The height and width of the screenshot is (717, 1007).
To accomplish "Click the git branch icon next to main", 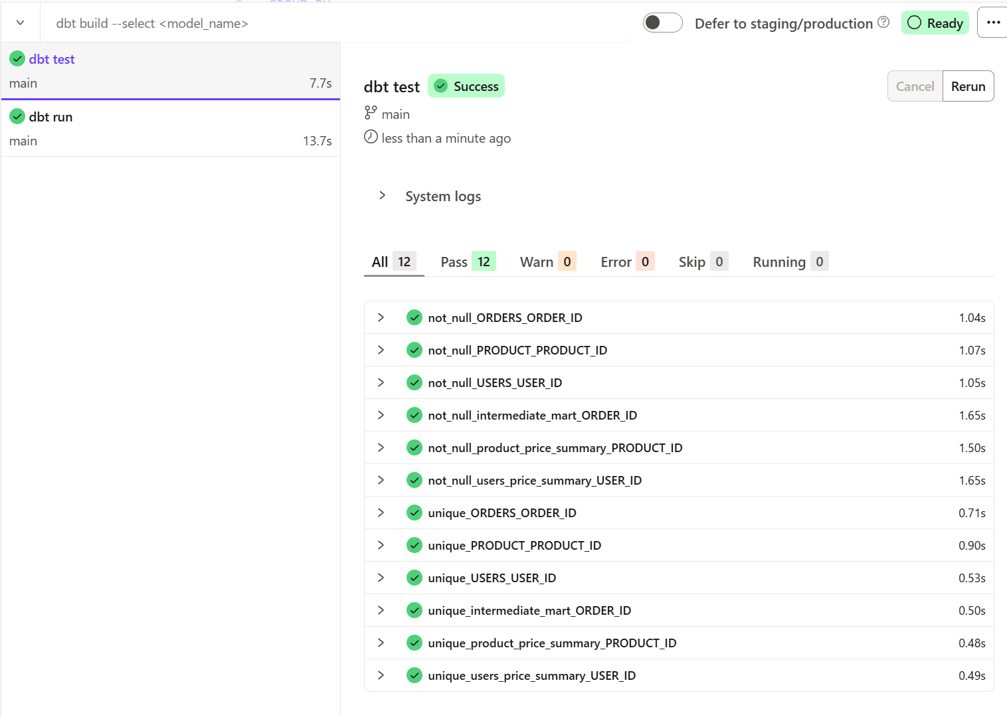I will pyautogui.click(x=371, y=114).
